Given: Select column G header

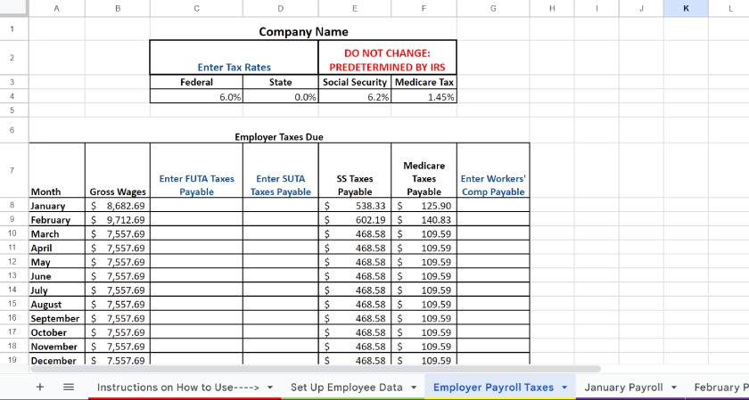Looking at the screenshot, I should click(493, 8).
